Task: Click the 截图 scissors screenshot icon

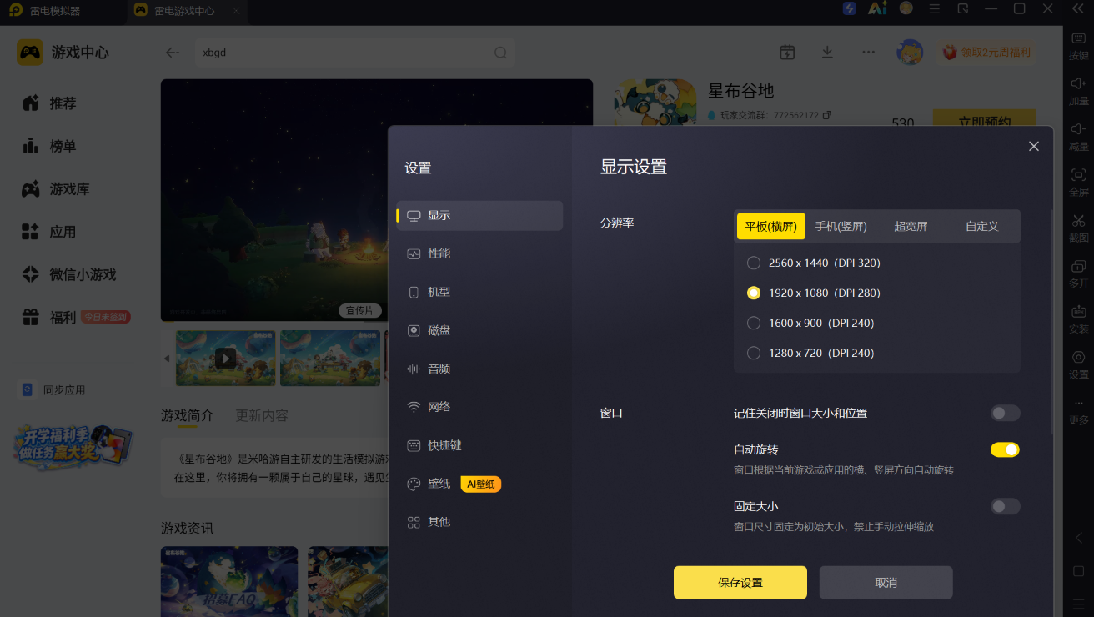Action: (x=1078, y=228)
